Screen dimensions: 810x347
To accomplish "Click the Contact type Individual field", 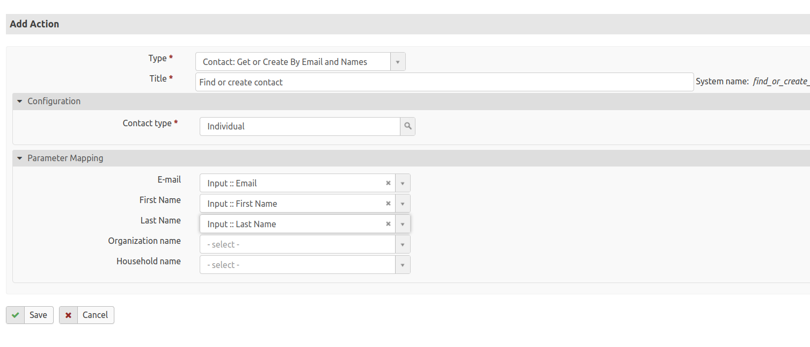I will click(300, 126).
